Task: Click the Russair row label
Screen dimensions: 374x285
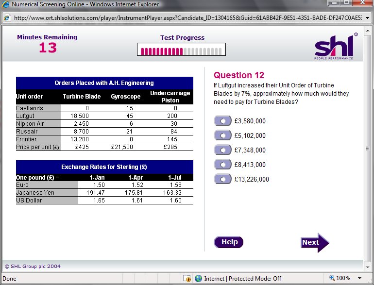Action: pos(27,132)
